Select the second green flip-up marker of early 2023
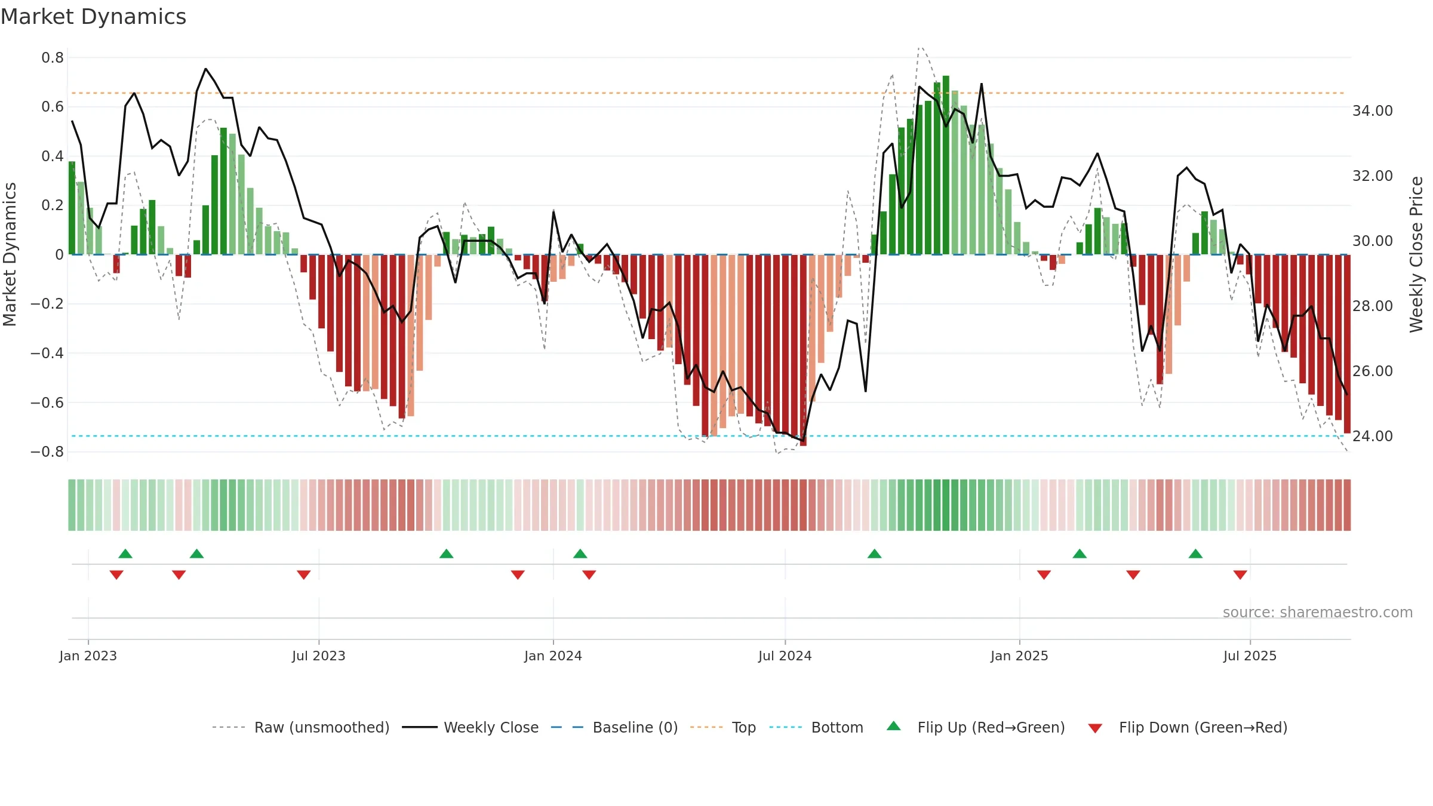Viewport: 1433px width, 806px height. (197, 553)
